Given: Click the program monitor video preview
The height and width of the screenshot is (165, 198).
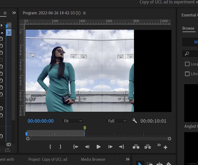Looking at the screenshot, I should tap(98, 71).
